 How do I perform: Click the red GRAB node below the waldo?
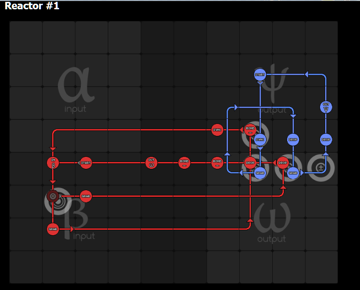pos(53,229)
